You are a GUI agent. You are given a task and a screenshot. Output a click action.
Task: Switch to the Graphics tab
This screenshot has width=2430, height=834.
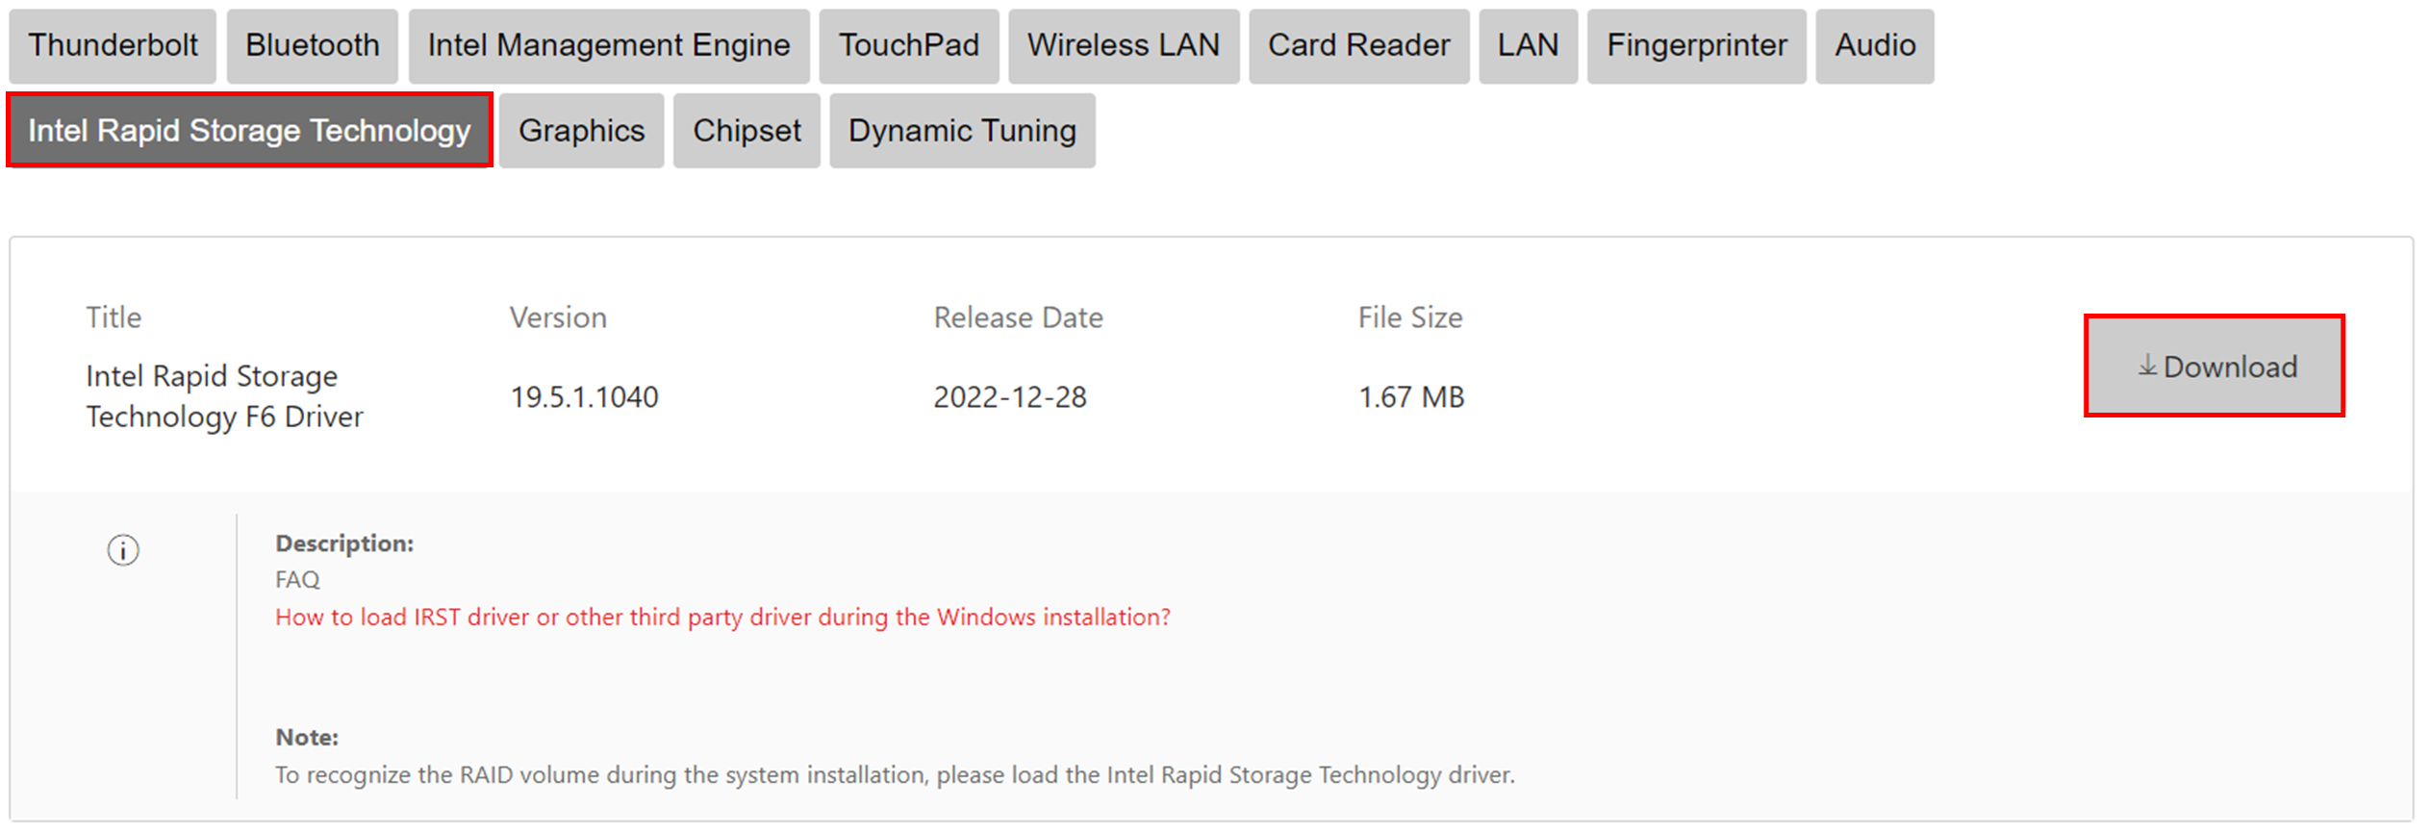coord(581,131)
